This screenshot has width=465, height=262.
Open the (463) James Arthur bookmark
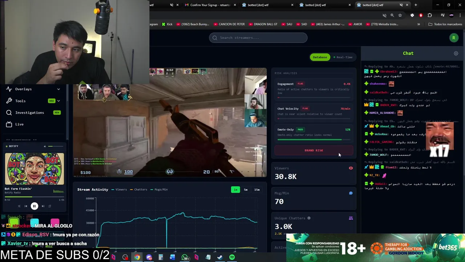(327, 24)
